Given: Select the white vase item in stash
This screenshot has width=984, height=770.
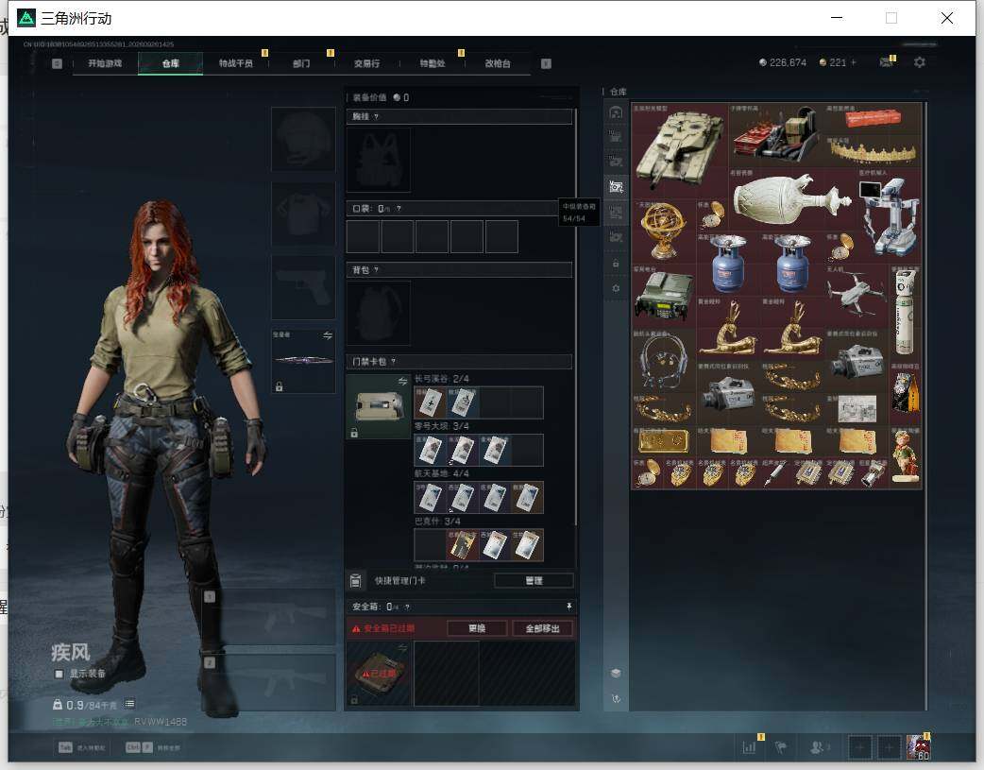Looking at the screenshot, I should 792,199.
